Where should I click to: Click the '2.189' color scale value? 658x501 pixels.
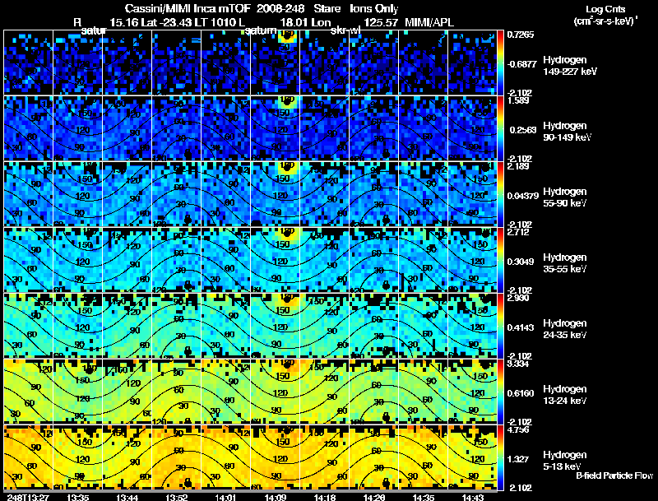[519, 166]
